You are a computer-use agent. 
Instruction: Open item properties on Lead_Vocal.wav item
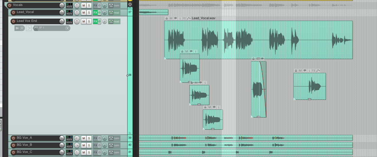point(180,18)
